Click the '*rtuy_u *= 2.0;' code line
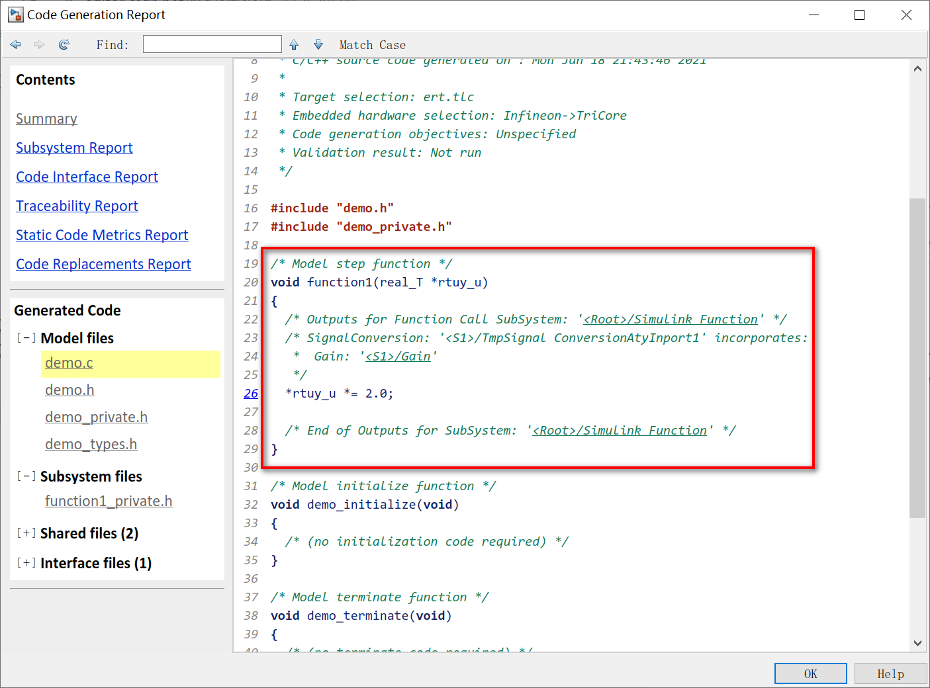This screenshot has width=930, height=688. pyautogui.click(x=340, y=394)
